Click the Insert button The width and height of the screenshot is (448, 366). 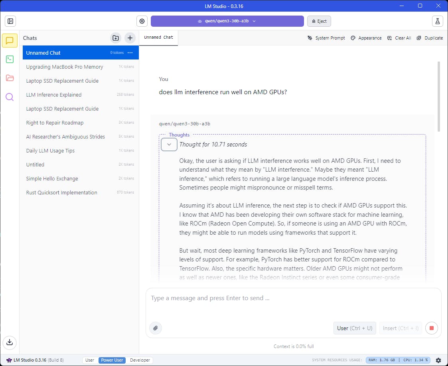[x=401, y=328]
